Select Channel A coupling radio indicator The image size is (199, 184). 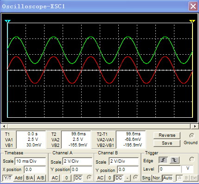(89, 178)
